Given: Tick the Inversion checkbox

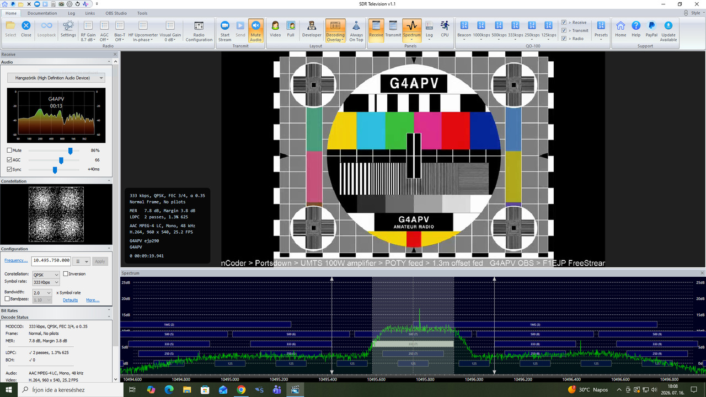Looking at the screenshot, I should pos(66,274).
